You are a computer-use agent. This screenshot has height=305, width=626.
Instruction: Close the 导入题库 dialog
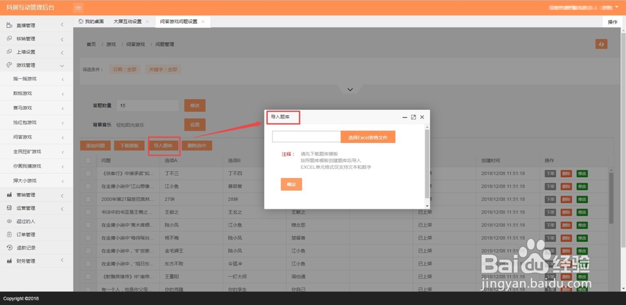tap(422, 117)
